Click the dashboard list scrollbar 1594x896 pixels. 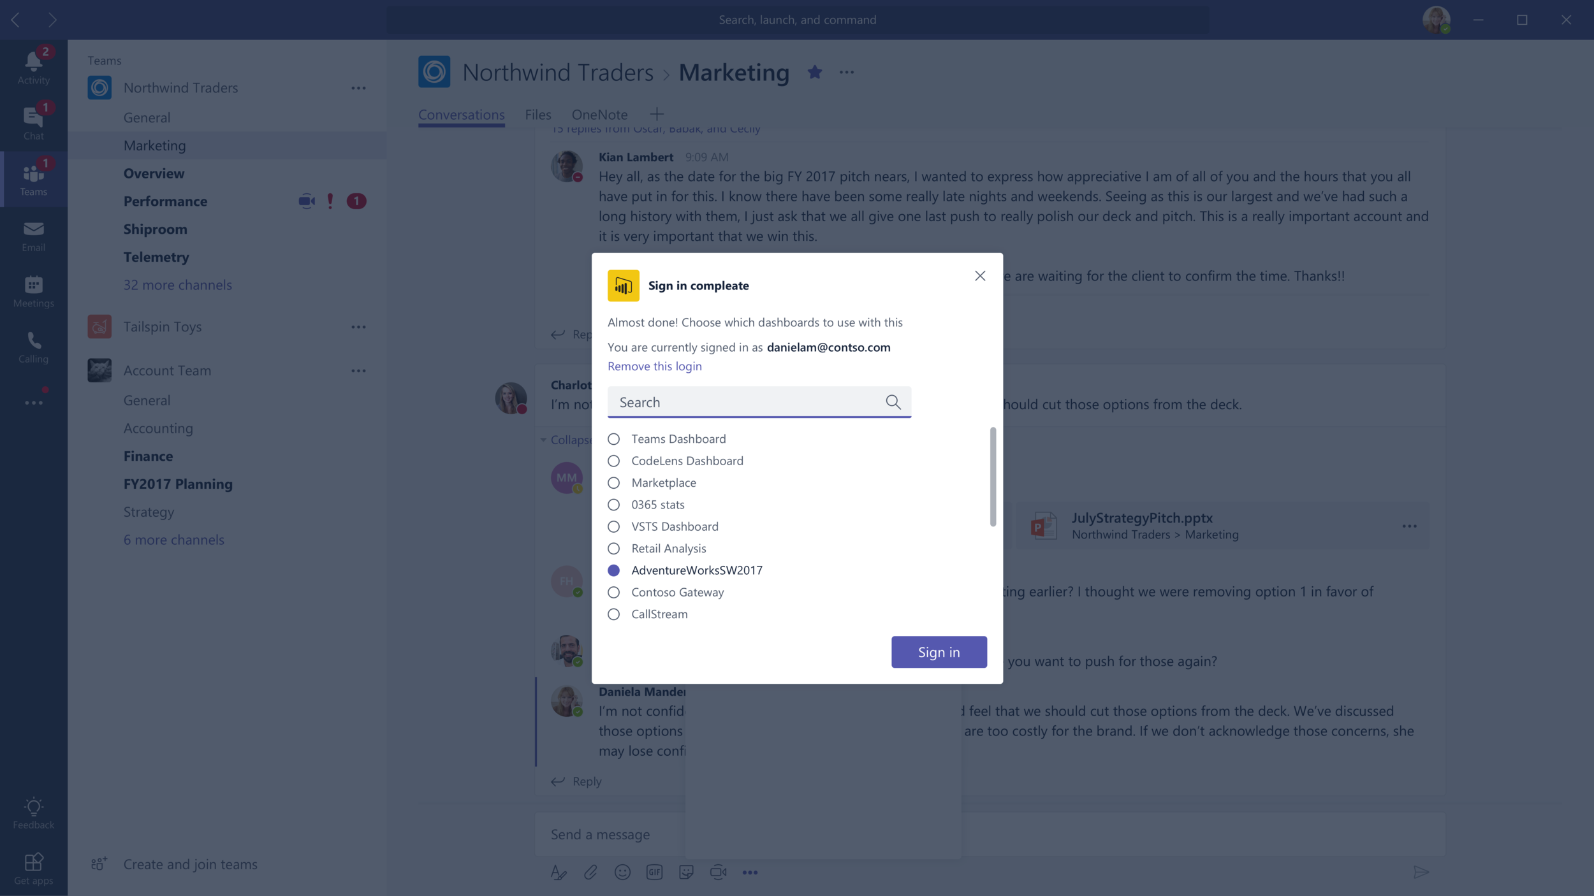993,477
